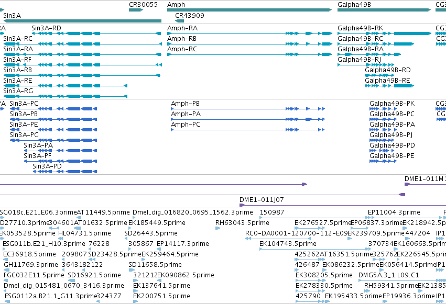Screen dimensions: 446x304
Task: Select transcript Sin3A-RA label
Action: click(18, 49)
